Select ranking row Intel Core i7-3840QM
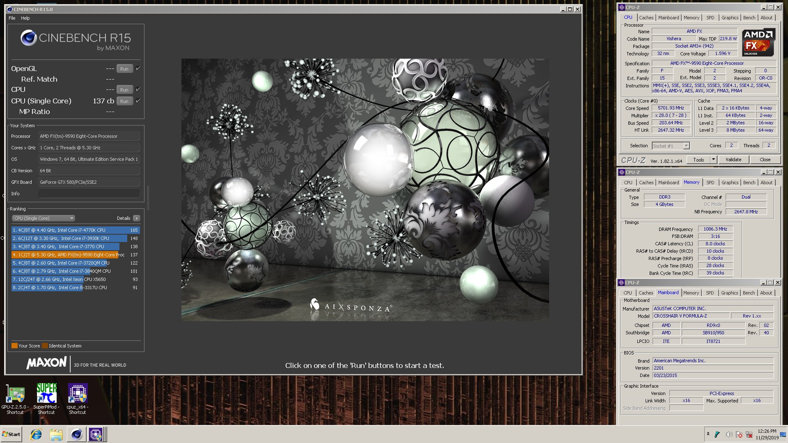Image resolution: width=788 pixels, height=443 pixels. 76,271
